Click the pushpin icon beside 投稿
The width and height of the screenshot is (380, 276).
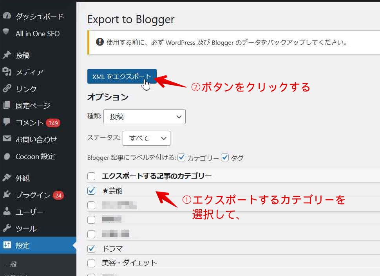coord(7,55)
